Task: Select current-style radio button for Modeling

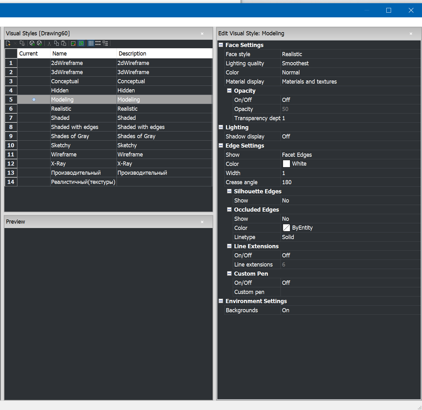Action: pyautogui.click(x=34, y=100)
